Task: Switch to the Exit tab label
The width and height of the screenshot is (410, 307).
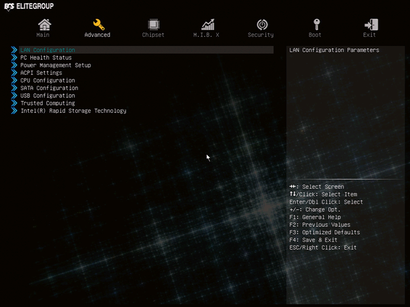Action: tap(369, 35)
